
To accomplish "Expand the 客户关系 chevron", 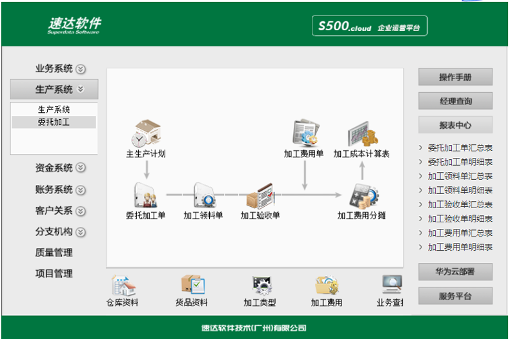I will (81, 211).
